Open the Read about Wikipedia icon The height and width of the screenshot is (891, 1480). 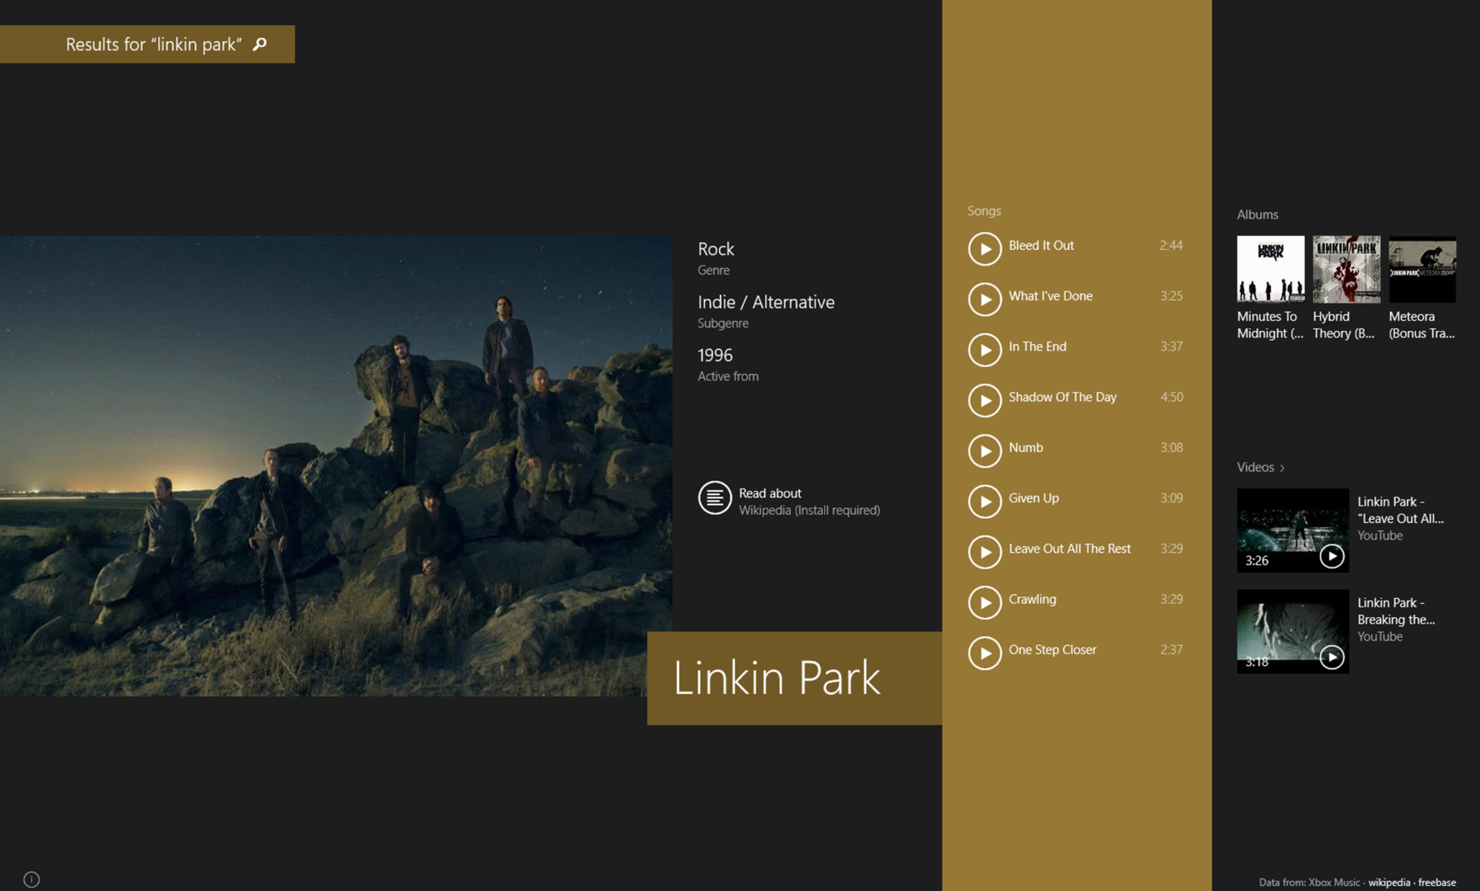[x=714, y=498]
